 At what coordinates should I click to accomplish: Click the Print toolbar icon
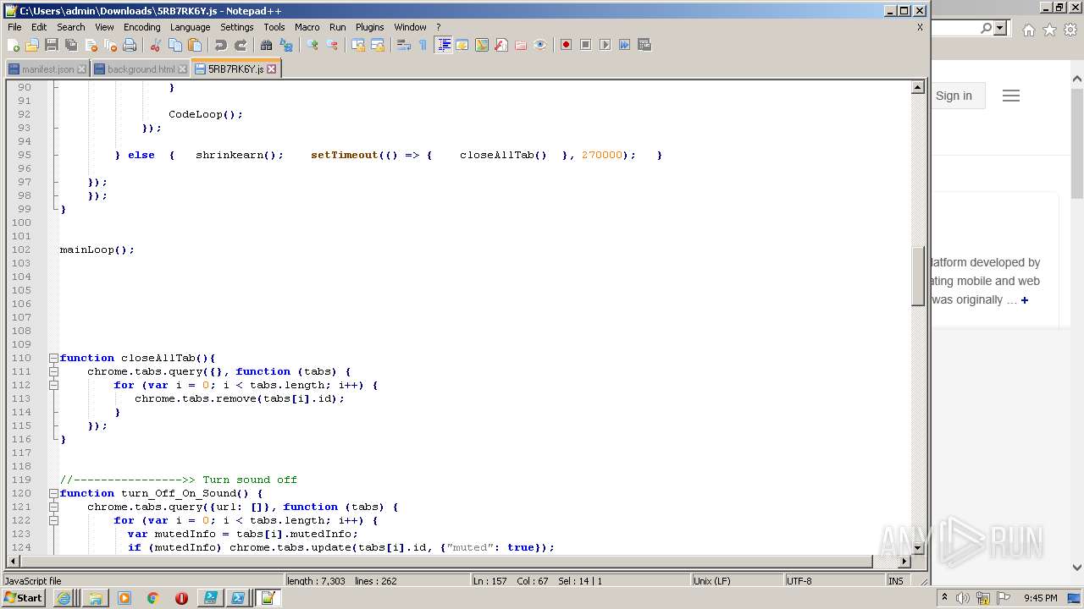click(x=130, y=45)
